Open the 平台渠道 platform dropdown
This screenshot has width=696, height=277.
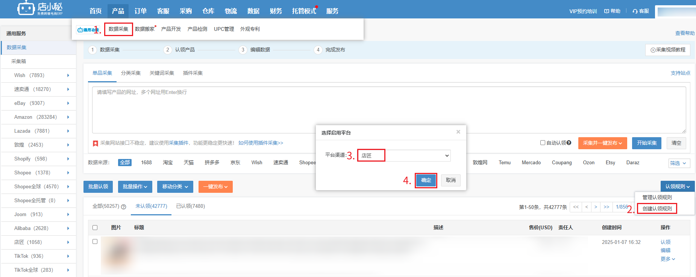[x=404, y=156]
